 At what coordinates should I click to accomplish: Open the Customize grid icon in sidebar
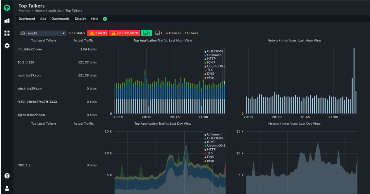pyautogui.click(x=7, y=33)
